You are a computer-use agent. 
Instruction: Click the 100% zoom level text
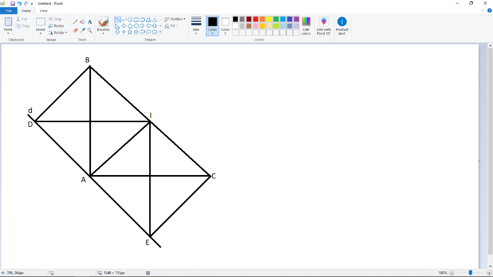point(443,273)
